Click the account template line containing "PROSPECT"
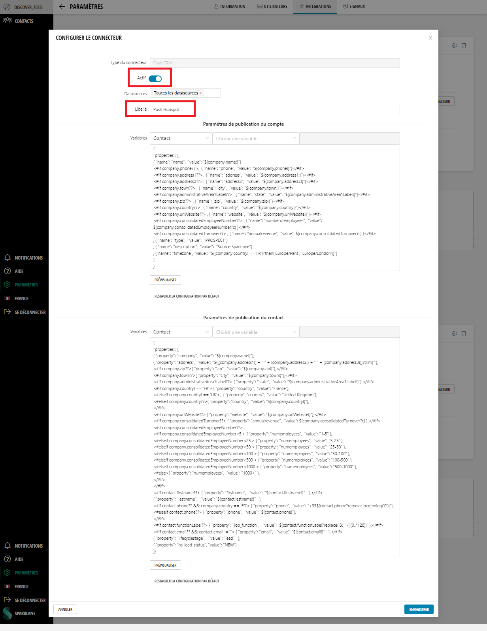Image resolution: width=487 pixels, height=631 pixels. coord(191,240)
